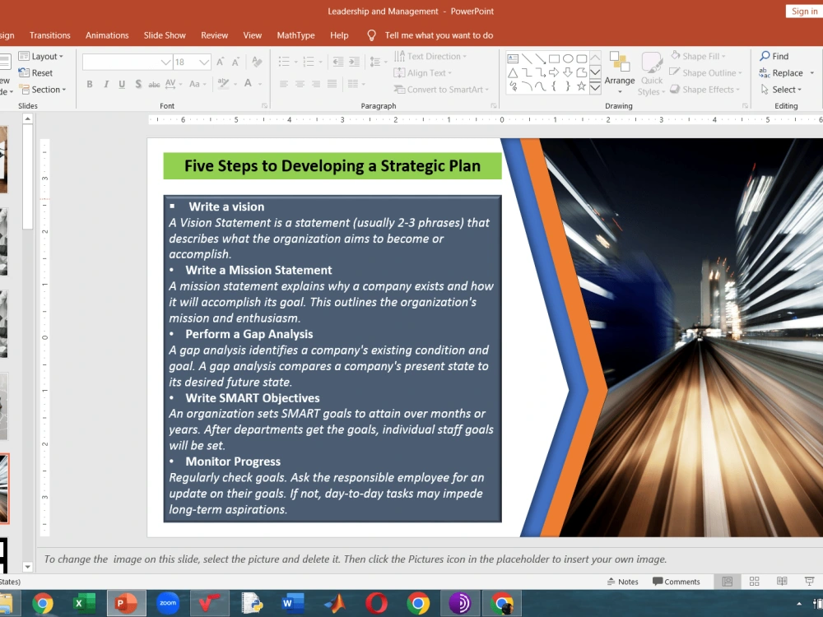Open Quick Styles gallery
The image size is (823, 617).
pos(651,73)
